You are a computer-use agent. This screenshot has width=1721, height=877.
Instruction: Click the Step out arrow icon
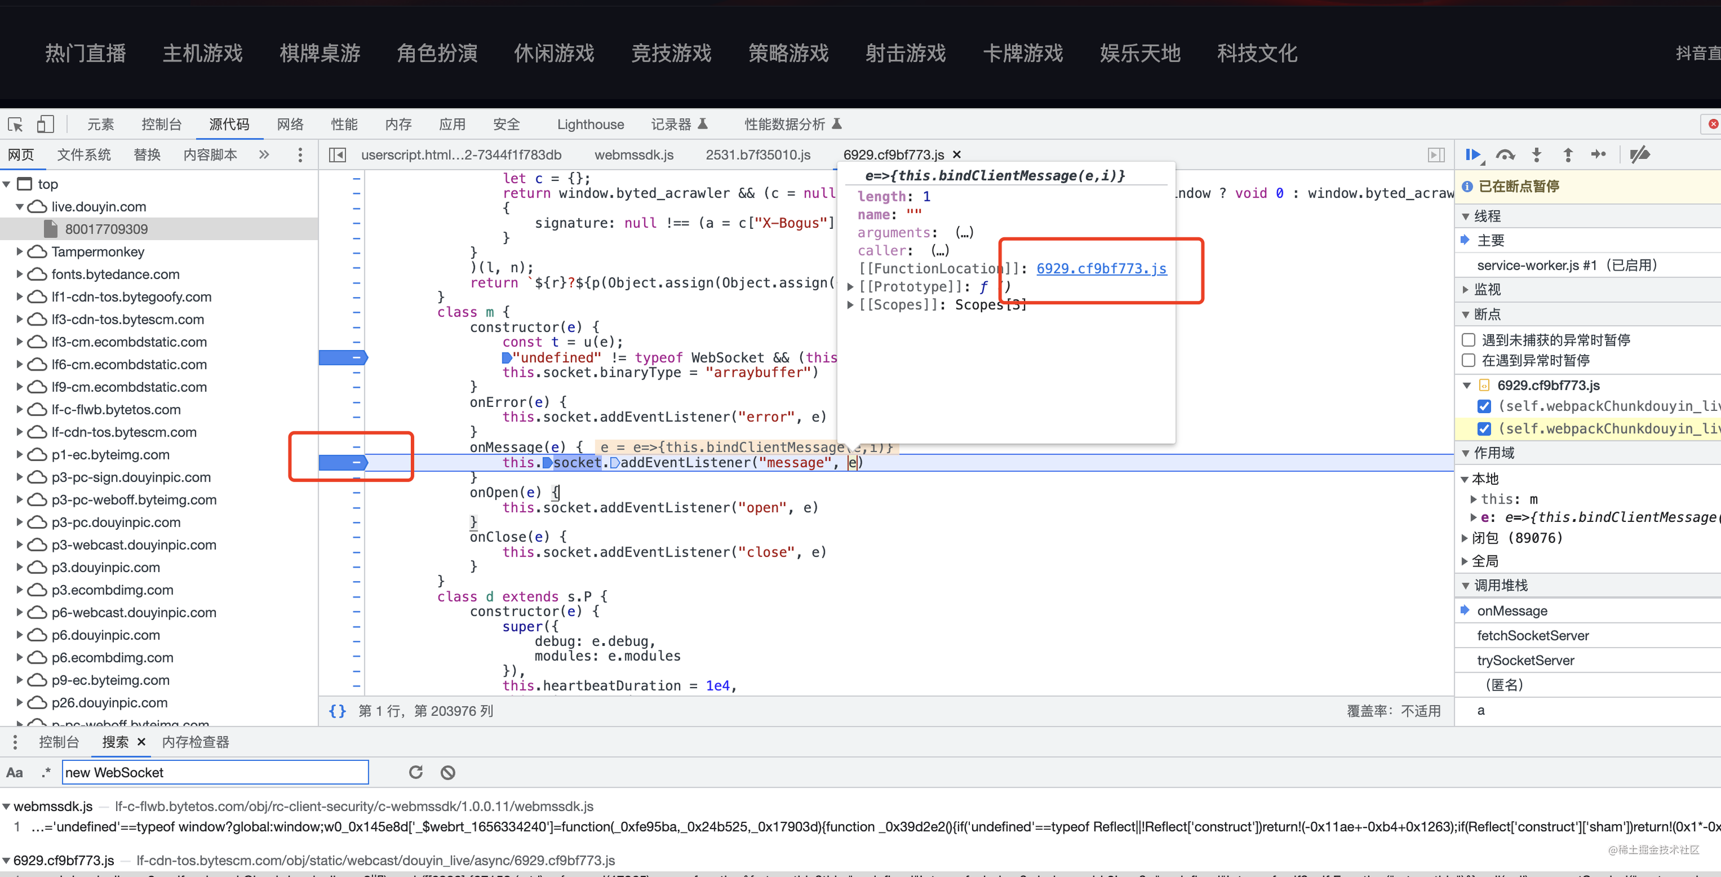point(1568,155)
